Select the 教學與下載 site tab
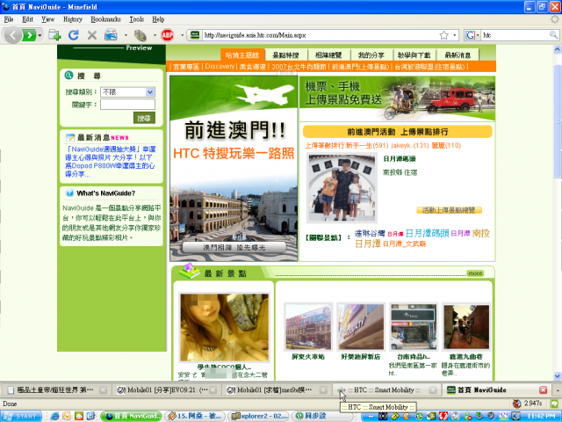Image resolution: width=562 pixels, height=422 pixels. pos(414,55)
